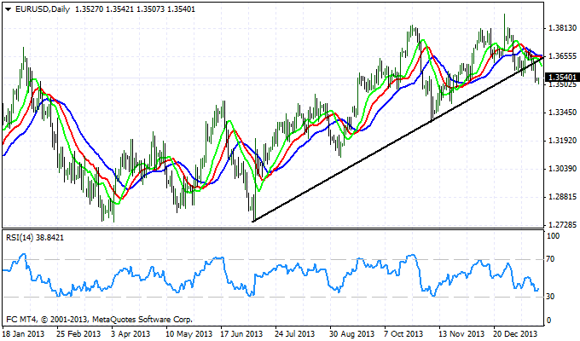Click the RSI scale value 0
The height and width of the screenshot is (341, 580).
coord(548,321)
